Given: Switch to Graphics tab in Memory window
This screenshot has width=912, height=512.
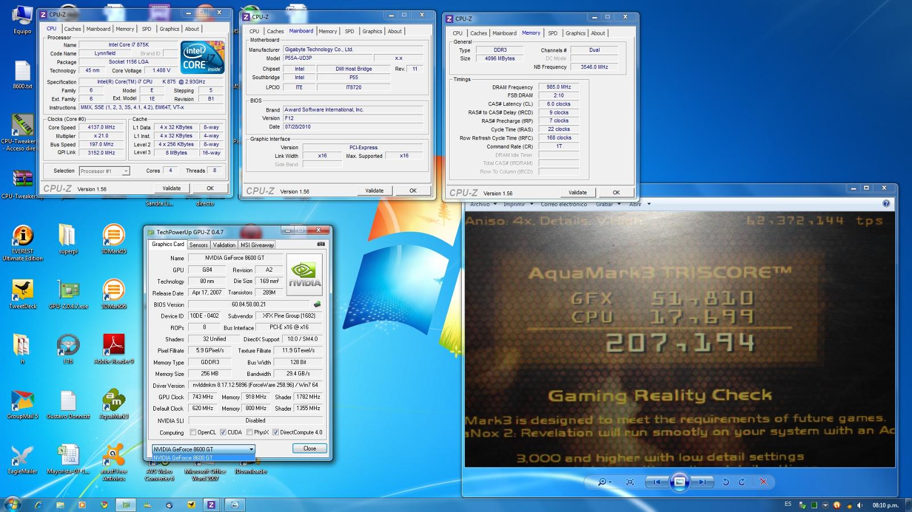Looking at the screenshot, I should [x=575, y=33].
